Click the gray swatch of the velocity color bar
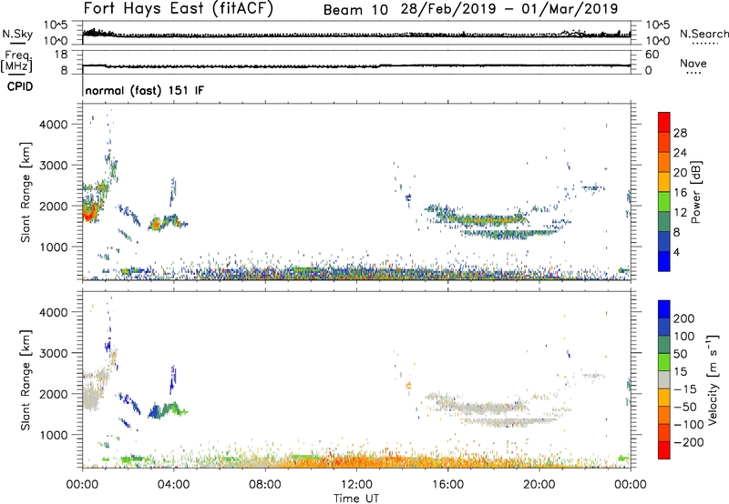The image size is (729, 504). point(664,379)
